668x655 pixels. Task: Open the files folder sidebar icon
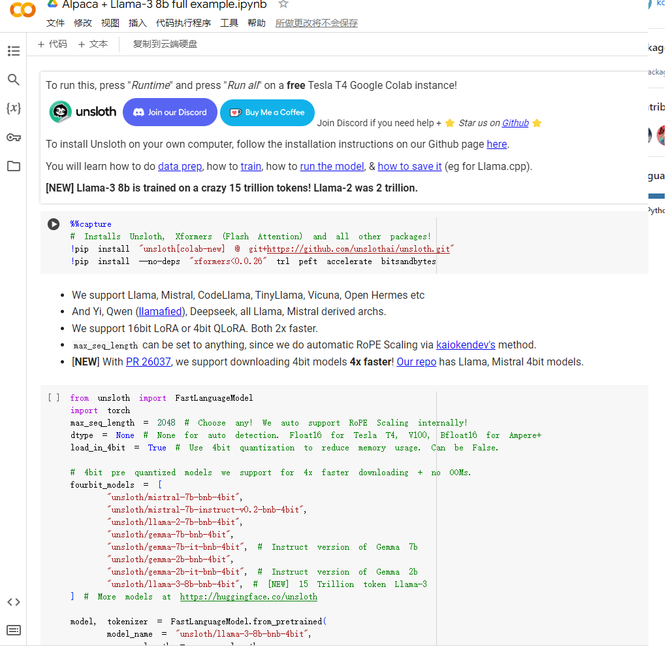point(14,166)
